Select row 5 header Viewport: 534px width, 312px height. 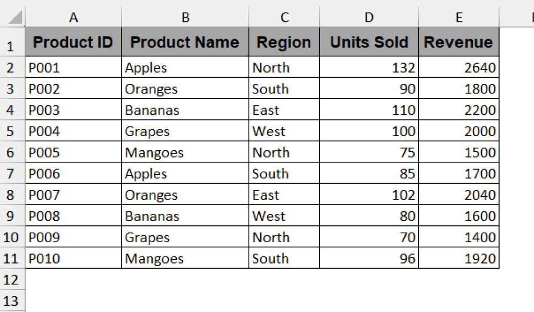tap(11, 131)
